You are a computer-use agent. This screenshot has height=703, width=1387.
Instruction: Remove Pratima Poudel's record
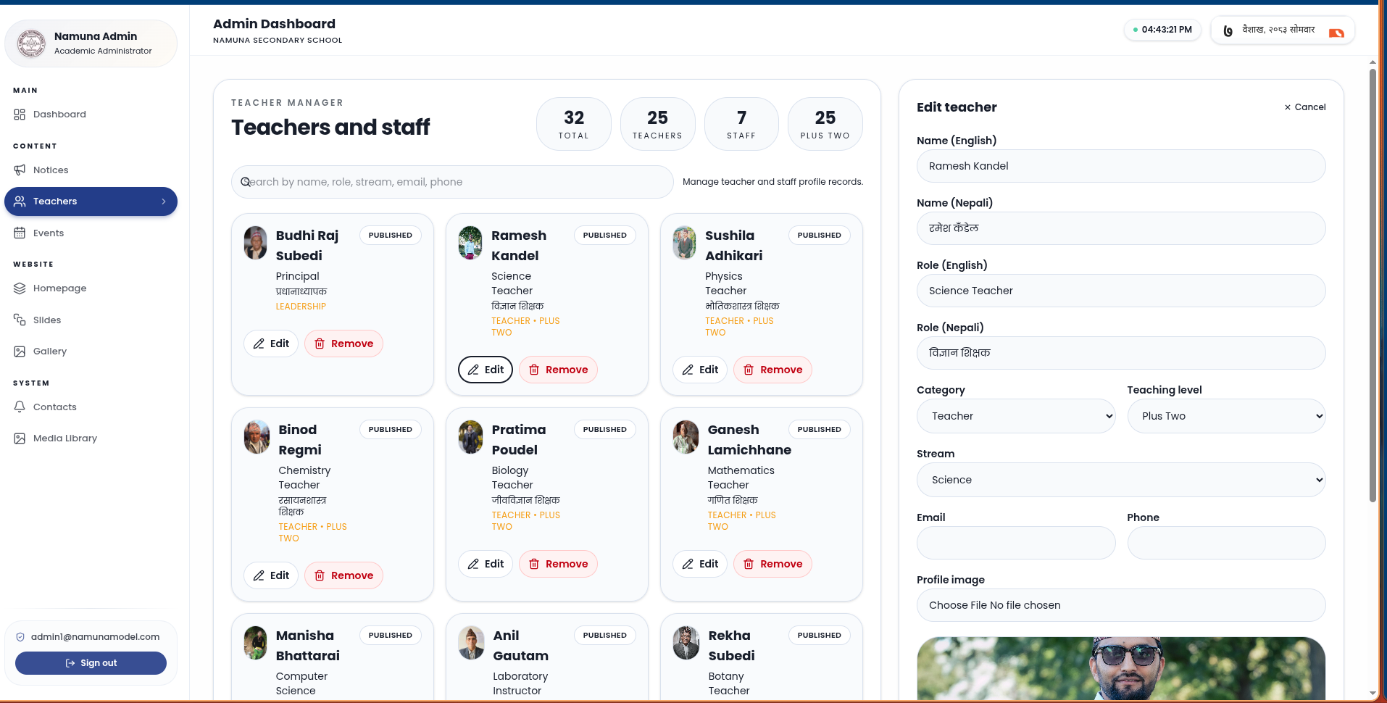558,564
